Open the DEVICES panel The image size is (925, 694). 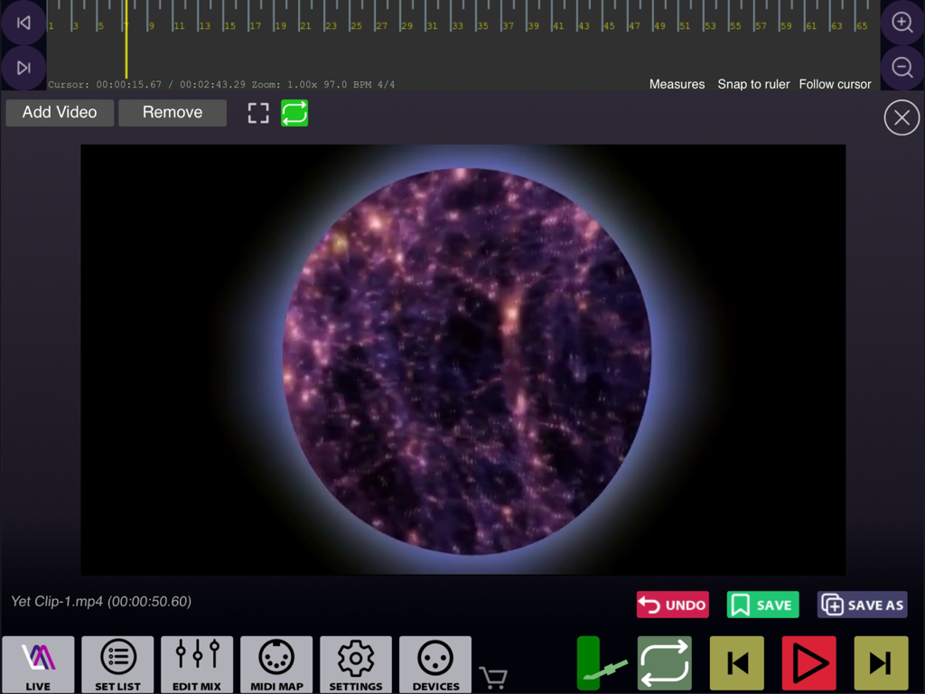click(x=434, y=663)
